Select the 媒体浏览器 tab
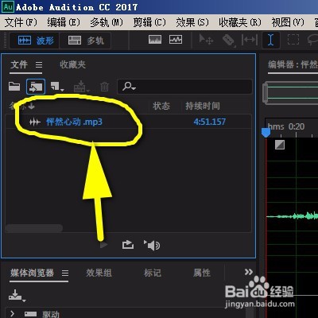318x318 pixels. click(33, 273)
